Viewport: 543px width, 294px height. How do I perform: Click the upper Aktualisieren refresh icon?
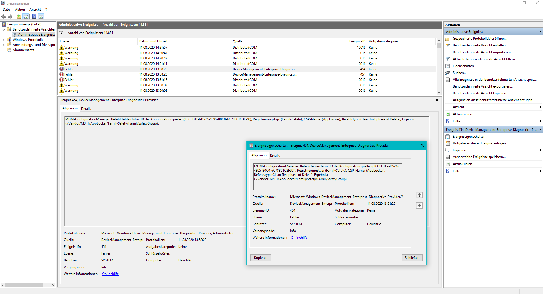448,114
